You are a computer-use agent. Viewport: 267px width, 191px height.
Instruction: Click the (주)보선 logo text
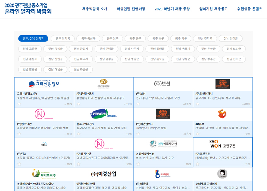pos(162,84)
